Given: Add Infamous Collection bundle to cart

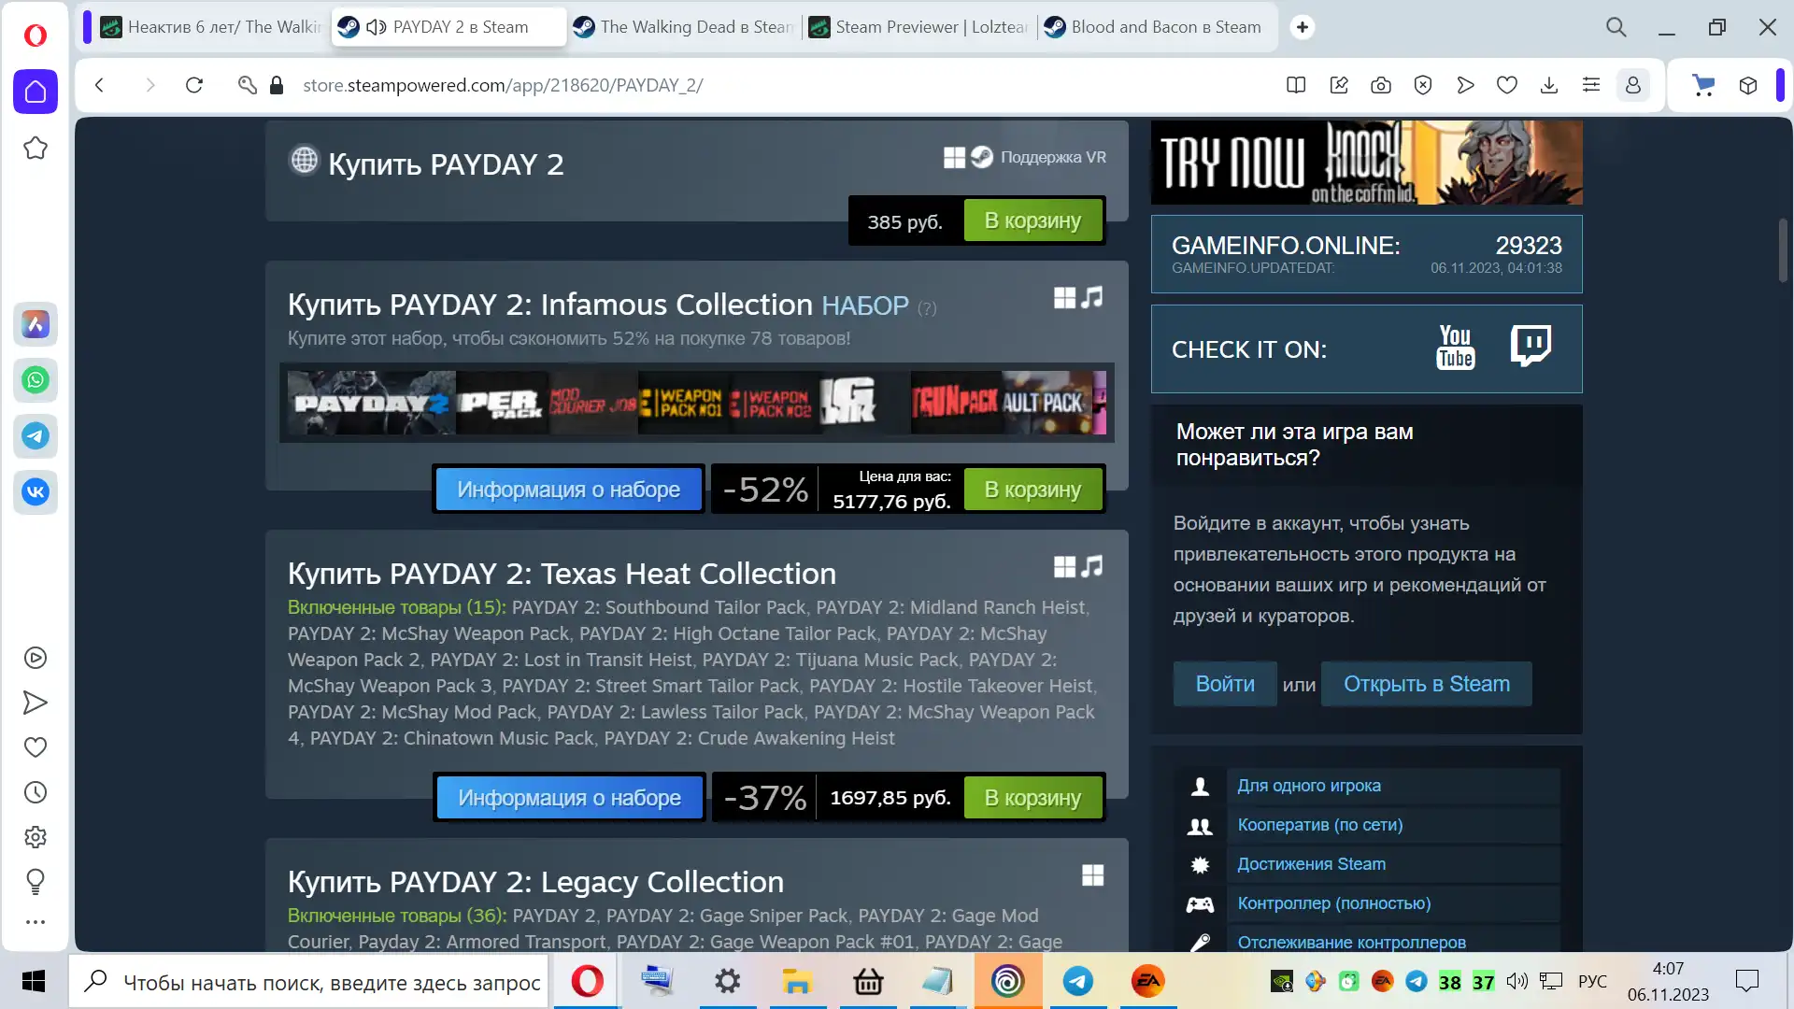Looking at the screenshot, I should [1032, 490].
